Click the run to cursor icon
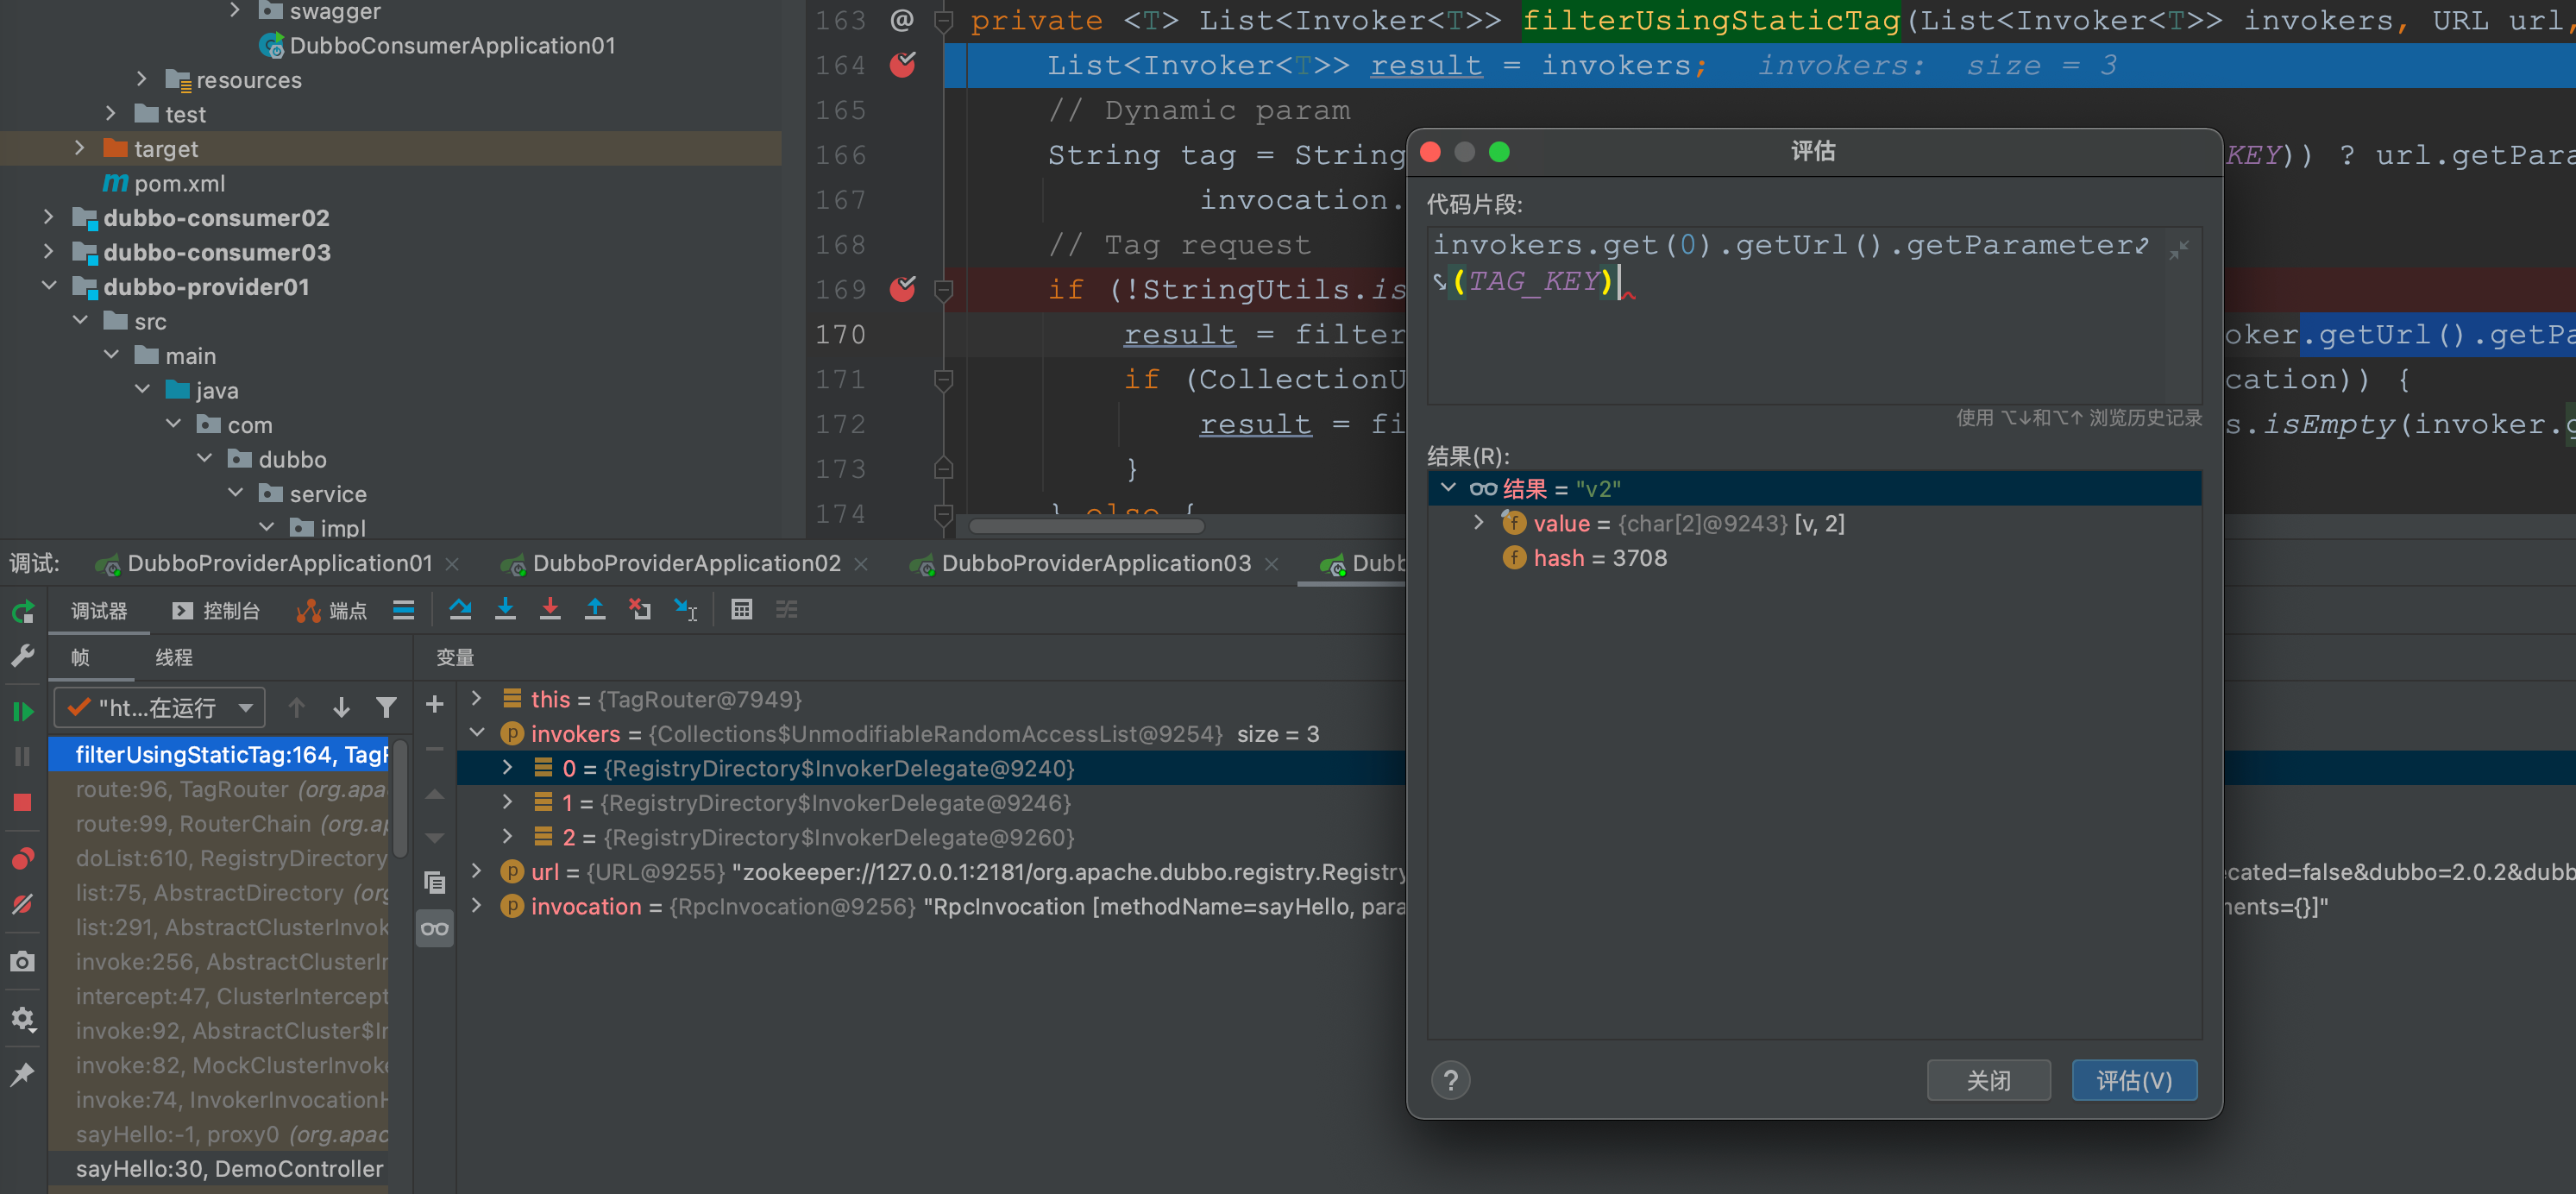Viewport: 2576px width, 1194px height. [x=686, y=609]
